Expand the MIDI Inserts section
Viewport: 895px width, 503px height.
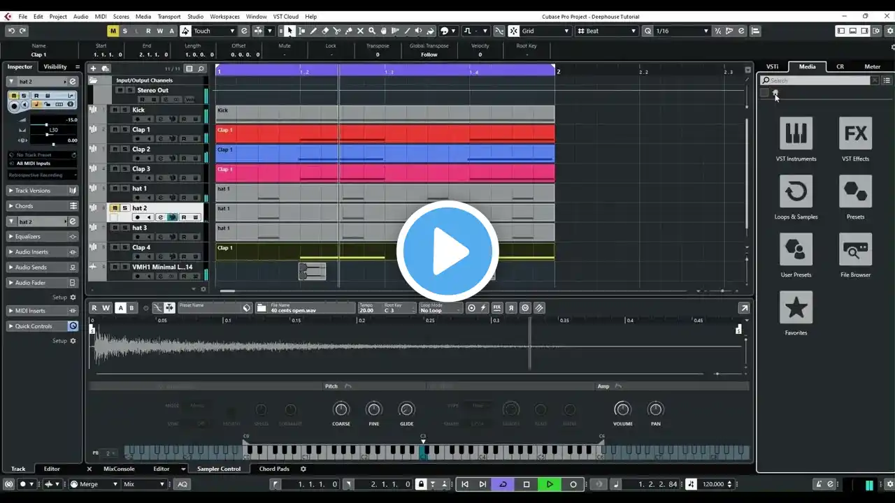43,310
